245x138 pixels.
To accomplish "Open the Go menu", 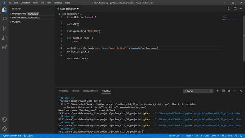I will click(x=42, y=3).
